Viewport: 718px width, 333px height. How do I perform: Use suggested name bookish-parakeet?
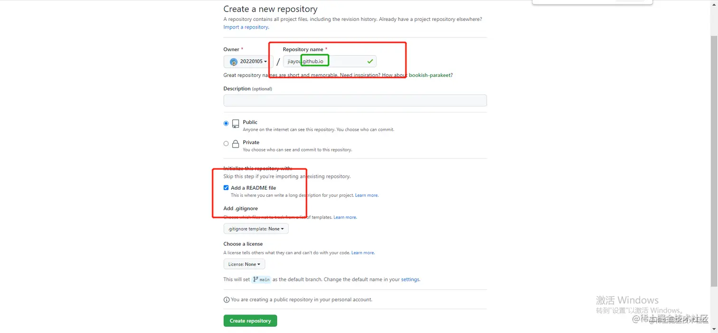coord(430,75)
